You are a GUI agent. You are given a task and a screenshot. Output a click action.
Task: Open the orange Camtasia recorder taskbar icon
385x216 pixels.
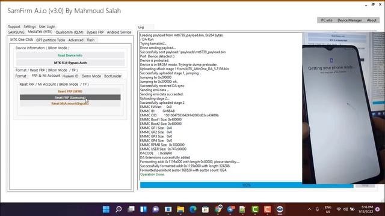coord(267,209)
